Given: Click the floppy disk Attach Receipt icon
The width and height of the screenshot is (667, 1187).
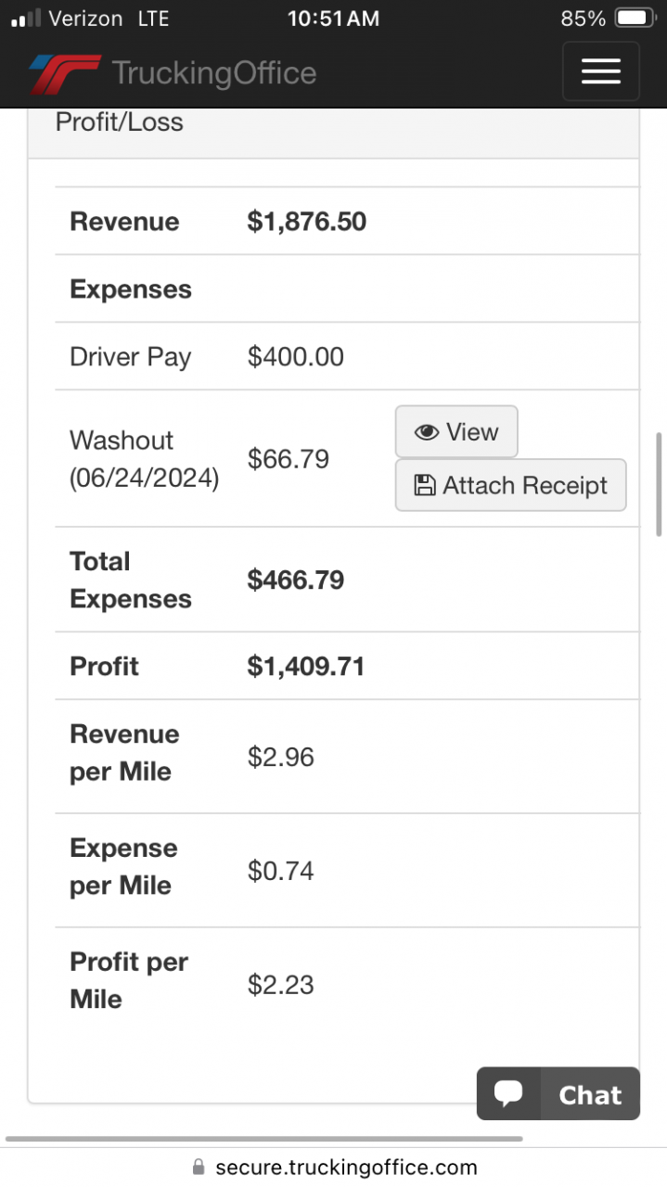Looking at the screenshot, I should (424, 485).
